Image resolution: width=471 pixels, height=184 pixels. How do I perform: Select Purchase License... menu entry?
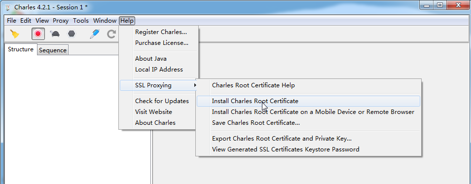pyautogui.click(x=159, y=43)
